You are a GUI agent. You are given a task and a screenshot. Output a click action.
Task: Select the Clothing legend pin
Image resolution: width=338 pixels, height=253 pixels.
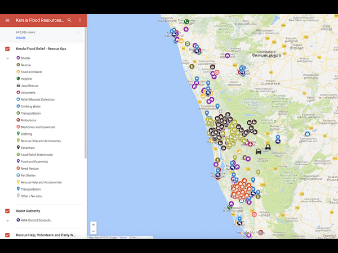point(18,134)
